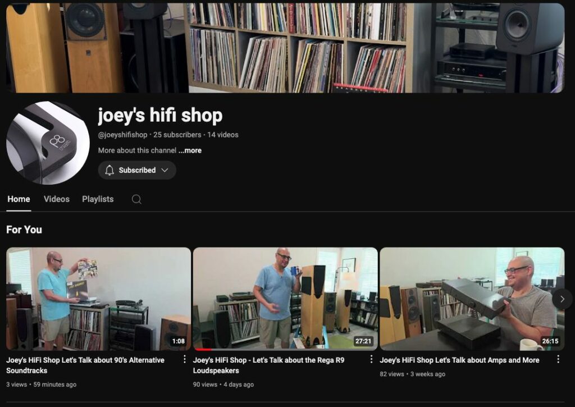Click the joey's hifi shop channel name
The height and width of the screenshot is (407, 575).
pyautogui.click(x=160, y=115)
